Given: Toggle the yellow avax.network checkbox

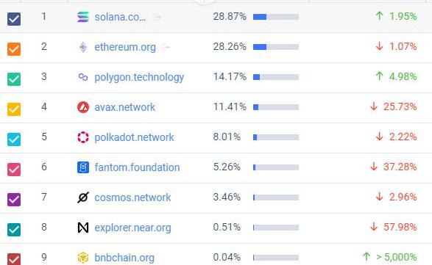Looking at the screenshot, I should [14, 109].
